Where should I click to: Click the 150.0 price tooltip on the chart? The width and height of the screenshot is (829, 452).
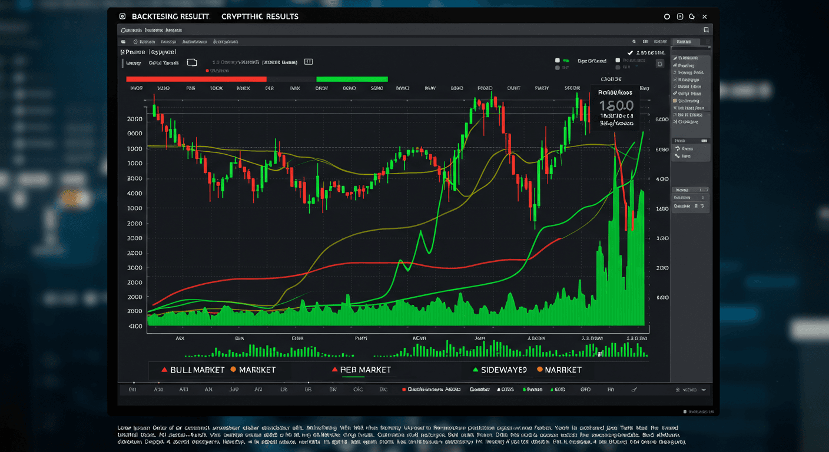616,105
